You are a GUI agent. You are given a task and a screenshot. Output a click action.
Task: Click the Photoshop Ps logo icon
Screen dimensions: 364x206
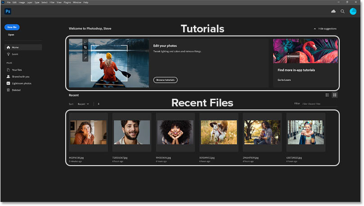pos(8,11)
